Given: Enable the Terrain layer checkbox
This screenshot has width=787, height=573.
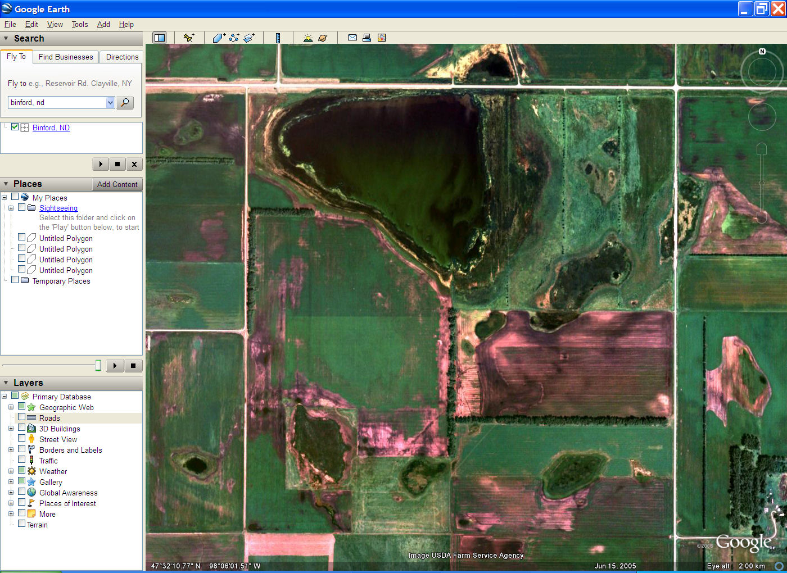Looking at the screenshot, I should click(21, 524).
